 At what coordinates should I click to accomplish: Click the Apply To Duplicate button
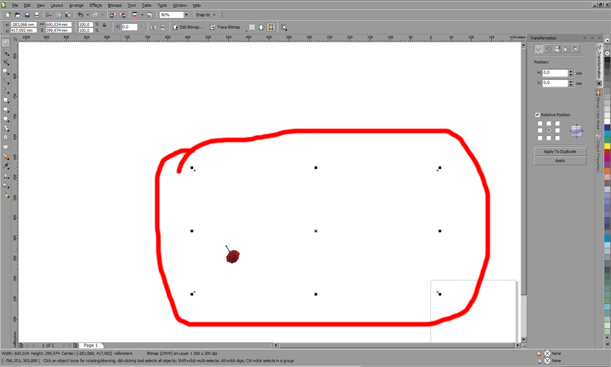click(560, 152)
